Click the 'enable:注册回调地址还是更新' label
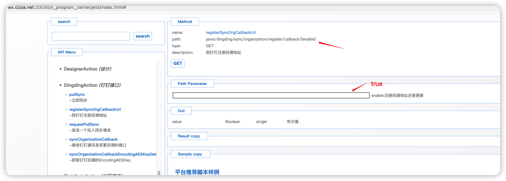Viewport: 506px width, 181px height. pyautogui.click(x=397, y=96)
